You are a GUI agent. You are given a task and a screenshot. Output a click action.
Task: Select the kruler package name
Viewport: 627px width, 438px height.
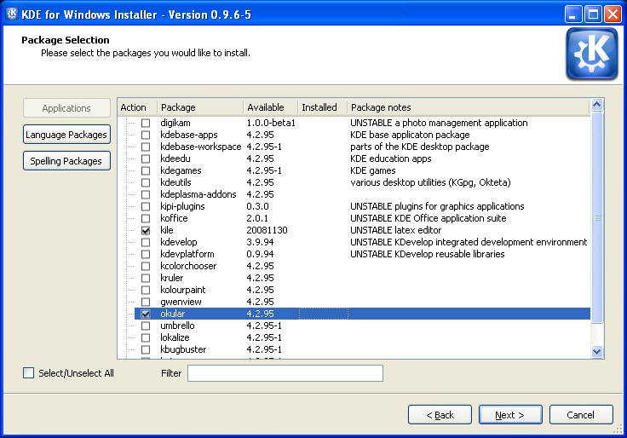click(172, 278)
